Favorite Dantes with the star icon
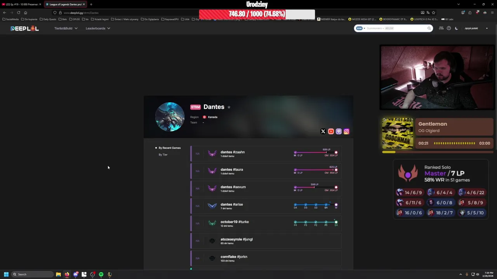 click(229, 107)
